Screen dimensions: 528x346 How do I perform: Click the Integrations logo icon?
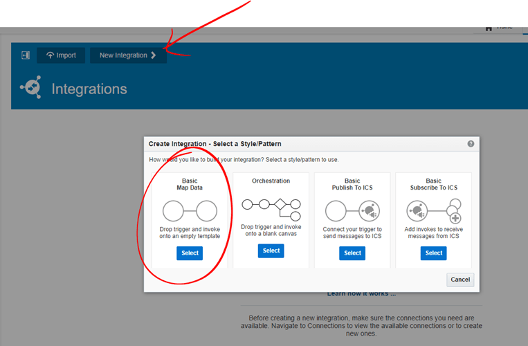(30, 89)
